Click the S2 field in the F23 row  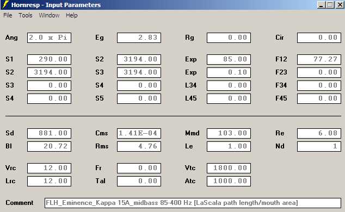coord(50,72)
